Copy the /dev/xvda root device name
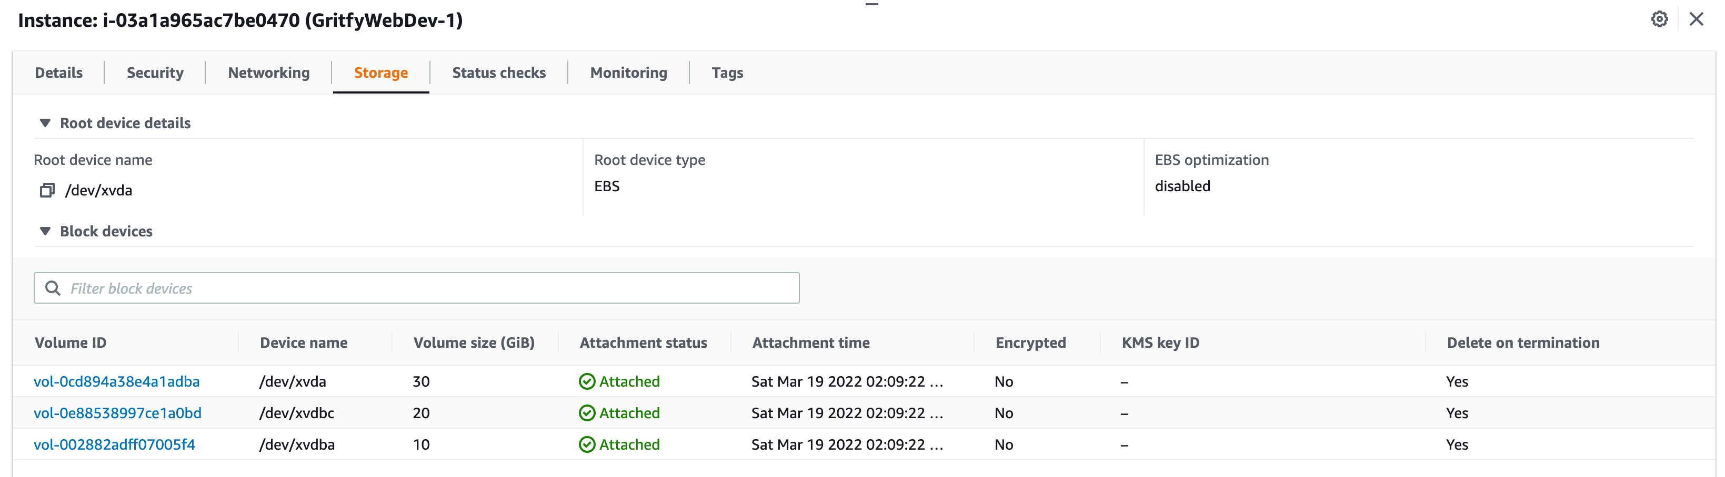The image size is (1725, 477). [x=47, y=190]
